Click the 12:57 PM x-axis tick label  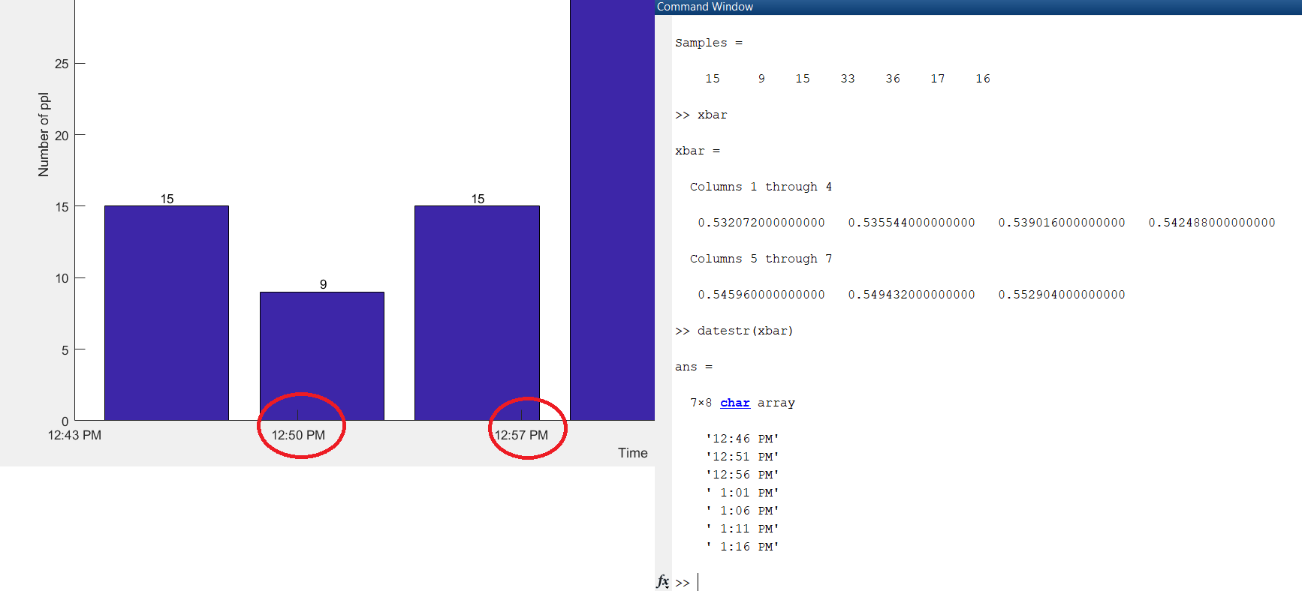[x=521, y=435]
